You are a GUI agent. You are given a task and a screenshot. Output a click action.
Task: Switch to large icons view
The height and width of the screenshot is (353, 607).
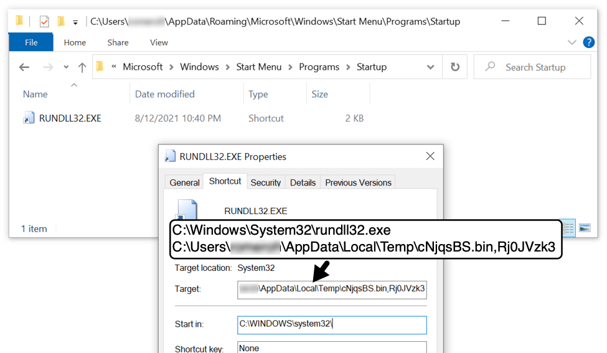click(585, 228)
